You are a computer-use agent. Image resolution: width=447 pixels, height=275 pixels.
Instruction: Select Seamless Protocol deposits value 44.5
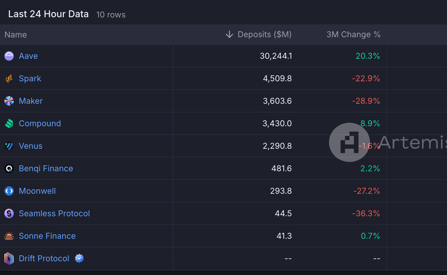pyautogui.click(x=283, y=213)
